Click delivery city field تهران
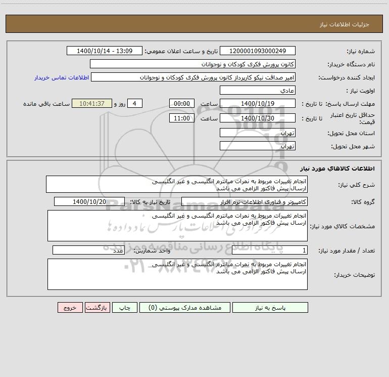 258,146
